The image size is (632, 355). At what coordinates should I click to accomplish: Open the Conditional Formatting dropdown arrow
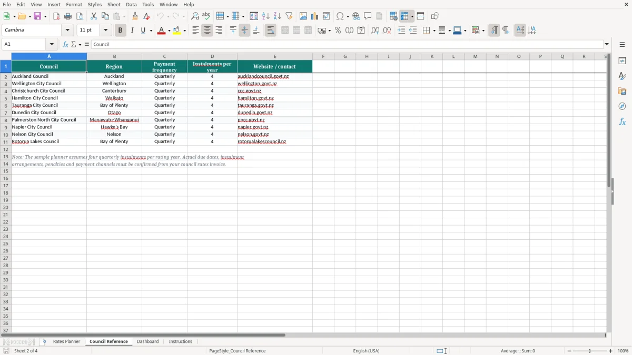click(x=482, y=31)
